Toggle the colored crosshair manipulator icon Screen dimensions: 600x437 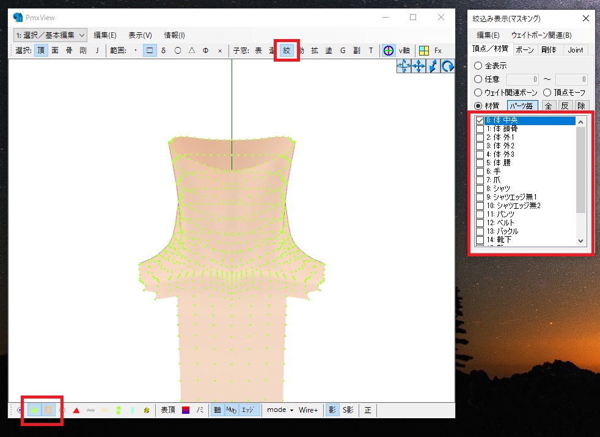coord(389,51)
